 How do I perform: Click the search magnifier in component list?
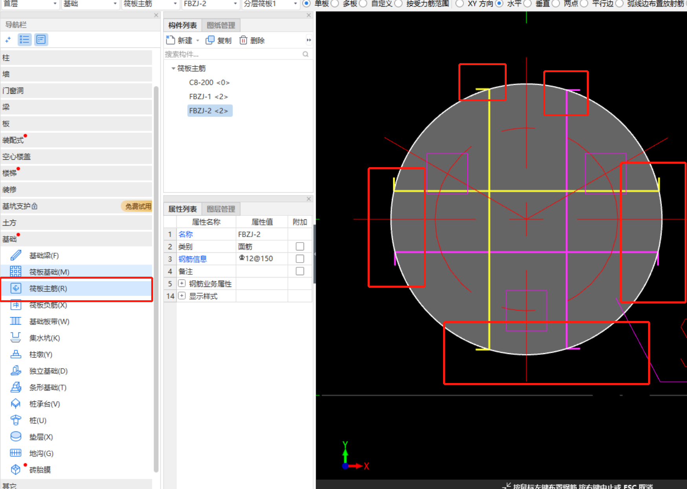point(306,54)
